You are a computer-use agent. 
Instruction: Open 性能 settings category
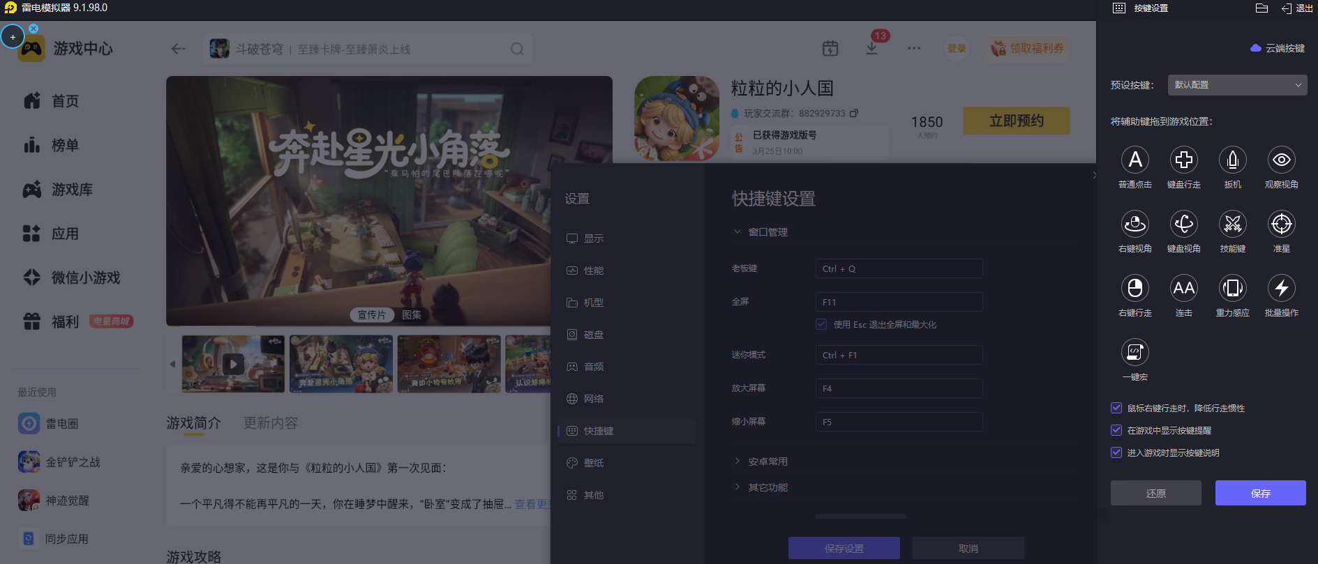point(627,270)
